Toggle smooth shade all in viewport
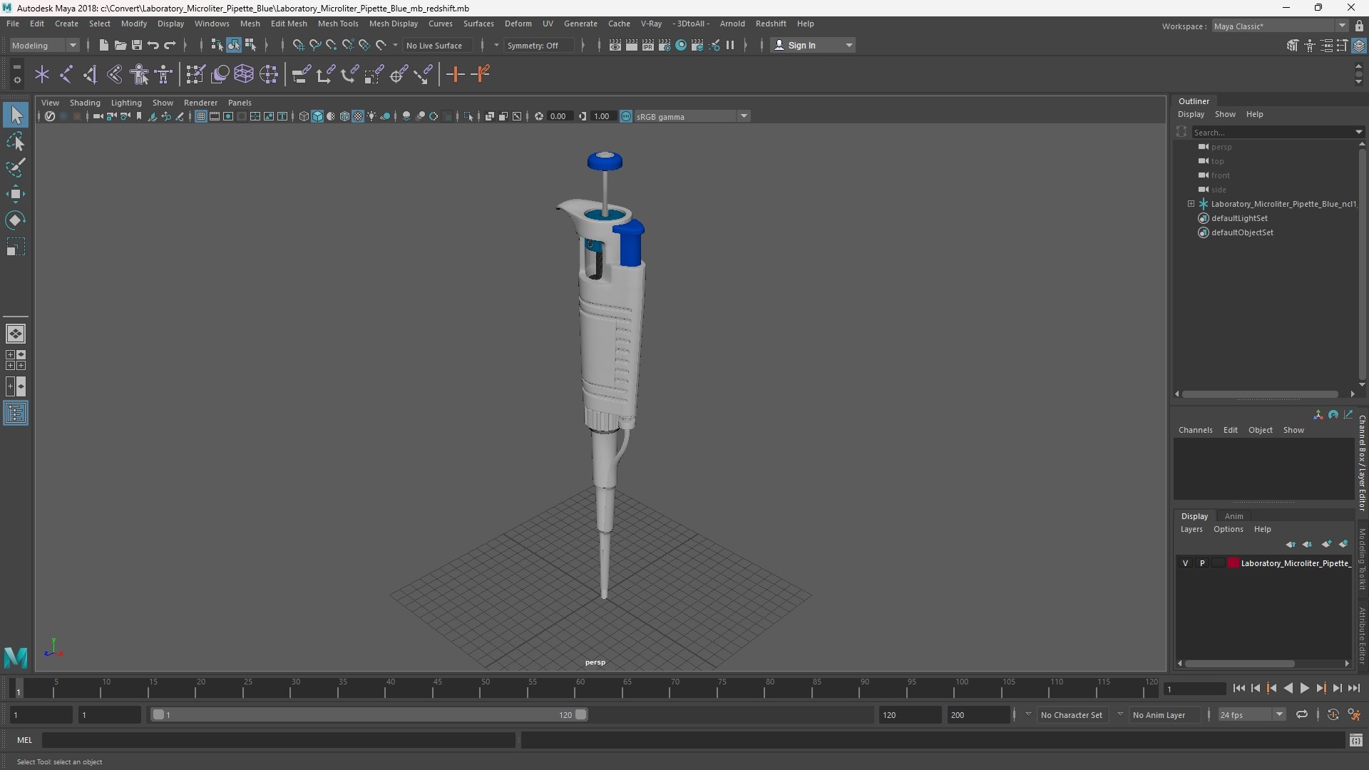This screenshot has width=1369, height=770. tap(317, 116)
